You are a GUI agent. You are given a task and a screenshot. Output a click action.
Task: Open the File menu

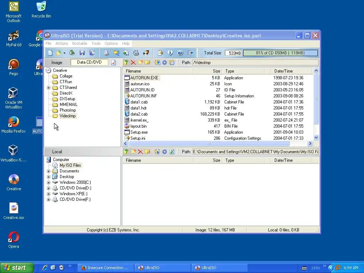pos(48,43)
